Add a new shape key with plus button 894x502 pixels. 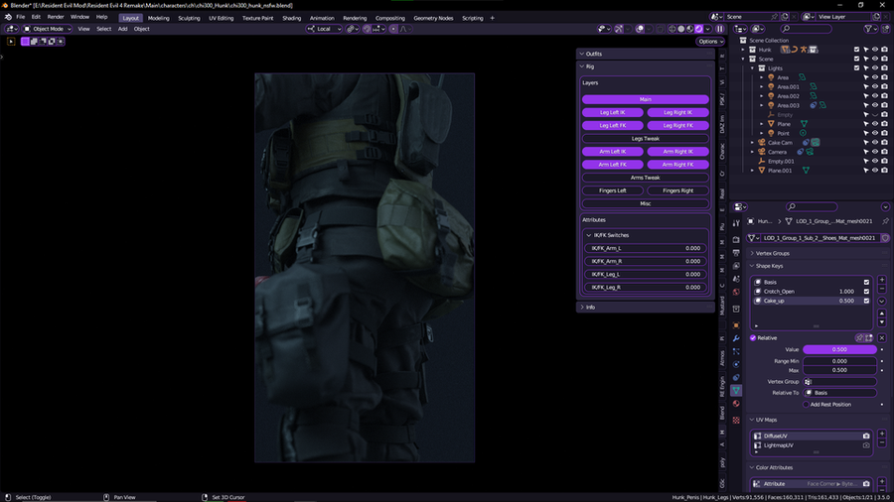[881, 280]
